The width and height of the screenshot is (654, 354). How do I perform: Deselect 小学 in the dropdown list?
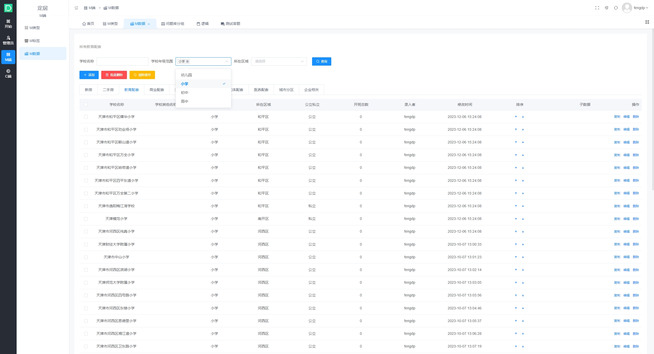click(203, 84)
